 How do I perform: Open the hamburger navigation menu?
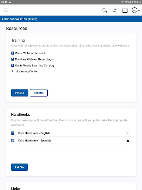tap(6, 10)
